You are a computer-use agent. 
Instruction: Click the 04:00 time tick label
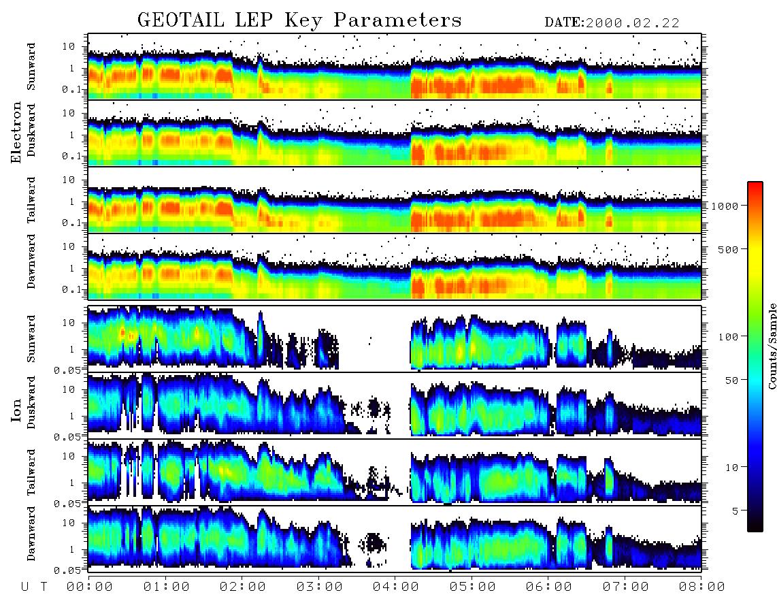pos(396,587)
